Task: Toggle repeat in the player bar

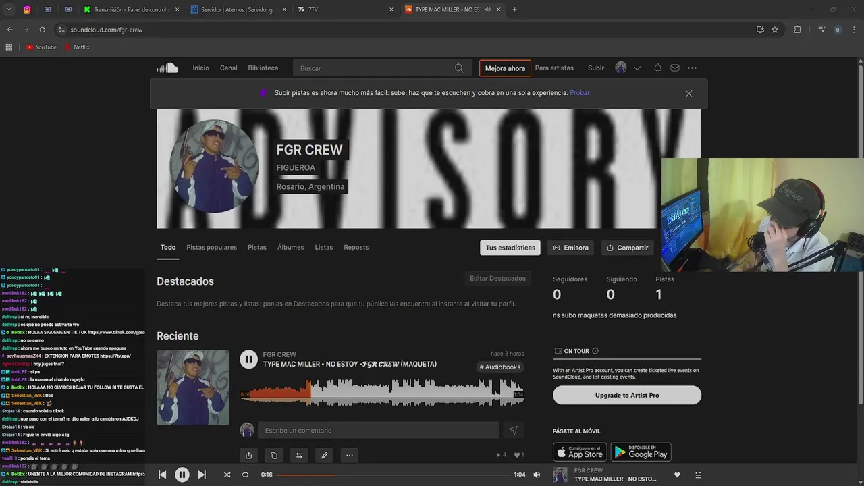Action: click(x=245, y=475)
